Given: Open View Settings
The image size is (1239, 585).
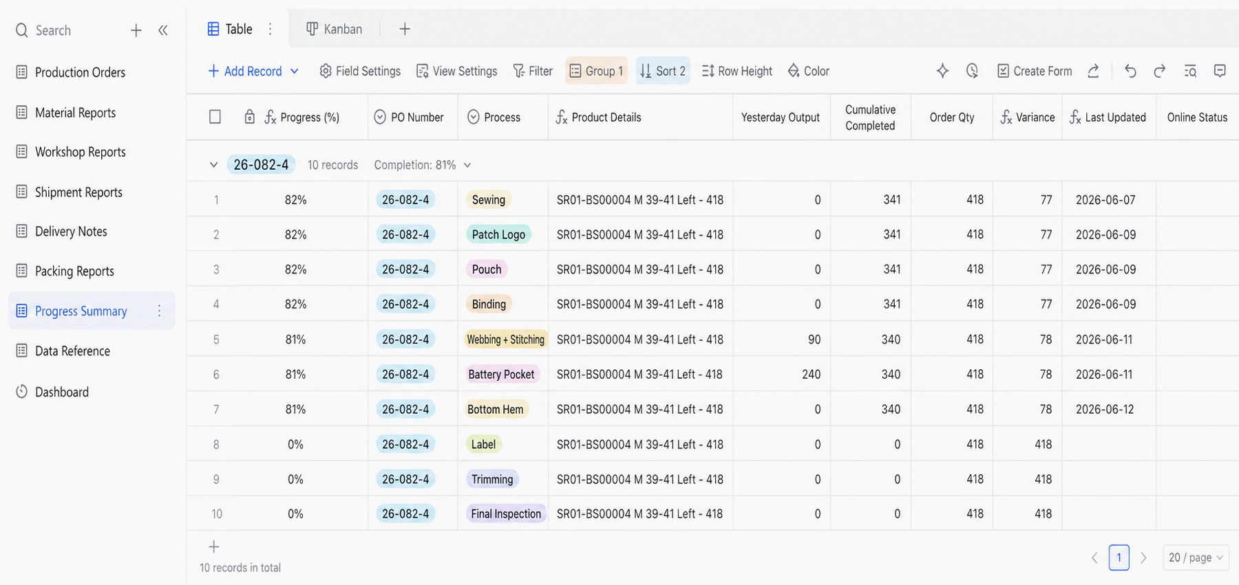Looking at the screenshot, I should [456, 71].
